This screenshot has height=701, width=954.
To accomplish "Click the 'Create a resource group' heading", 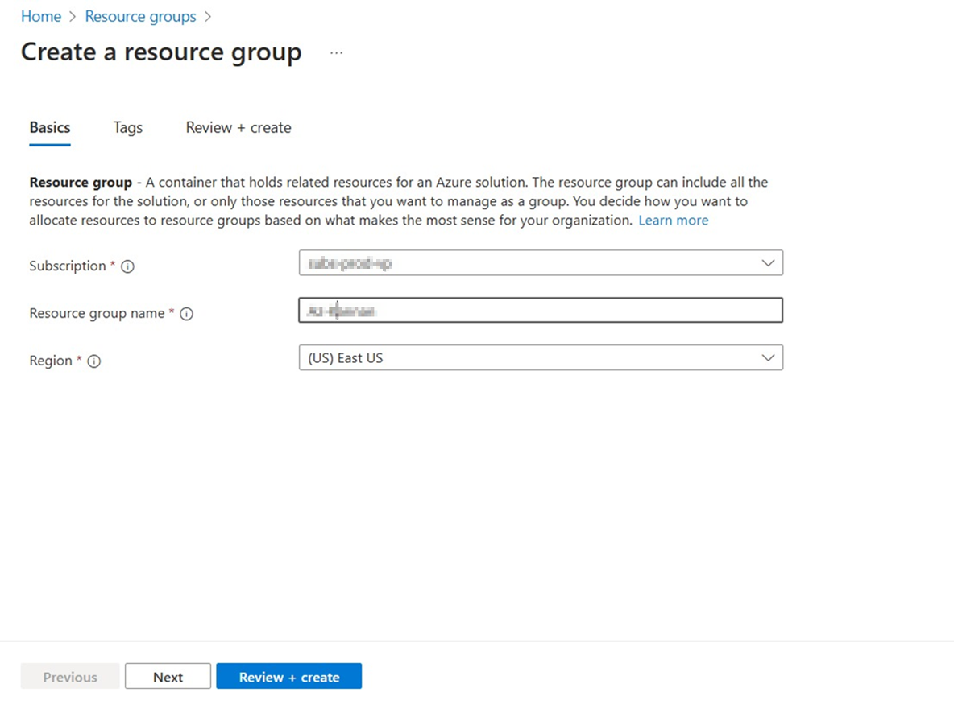I will click(161, 52).
